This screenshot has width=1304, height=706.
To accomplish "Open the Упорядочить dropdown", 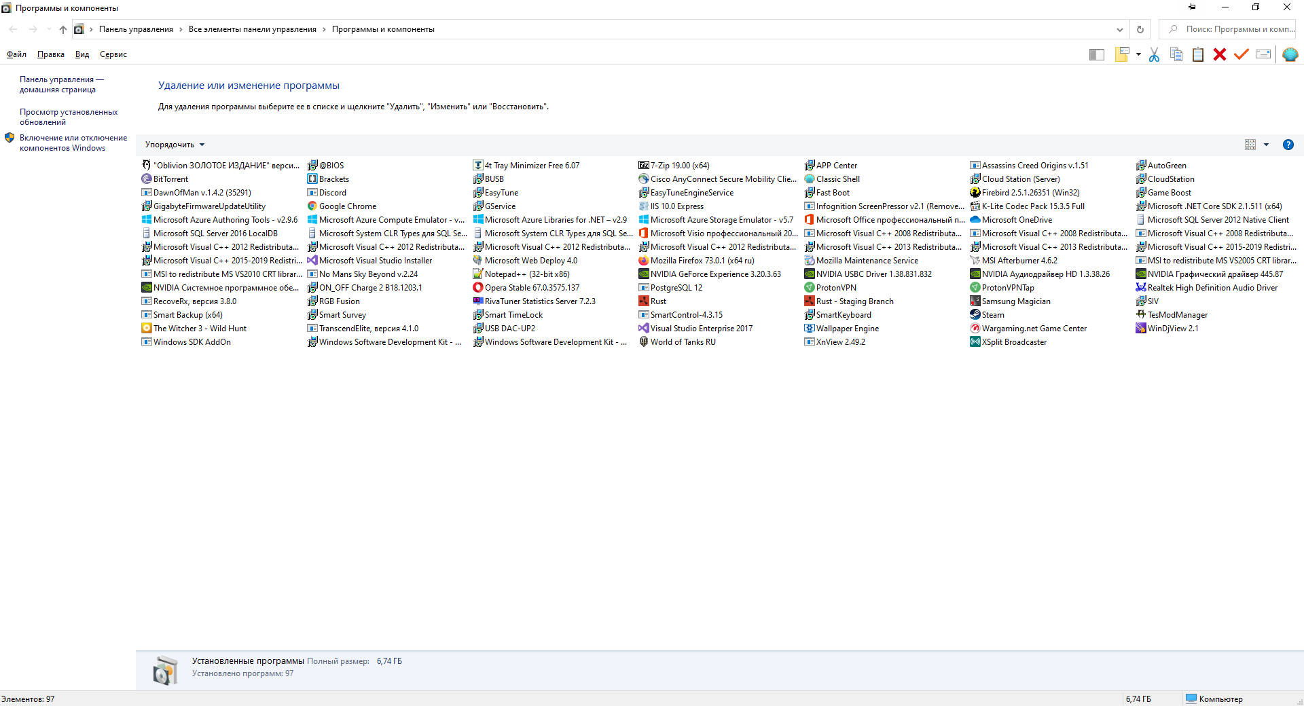I will click(x=175, y=145).
